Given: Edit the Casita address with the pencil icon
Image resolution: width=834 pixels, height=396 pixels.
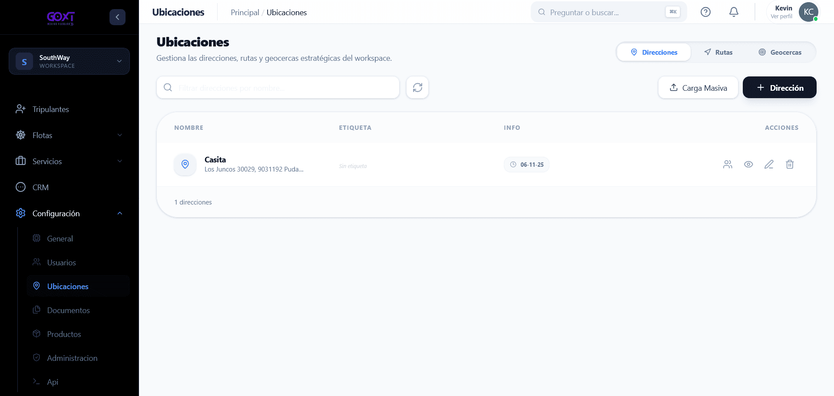Looking at the screenshot, I should pyautogui.click(x=769, y=164).
